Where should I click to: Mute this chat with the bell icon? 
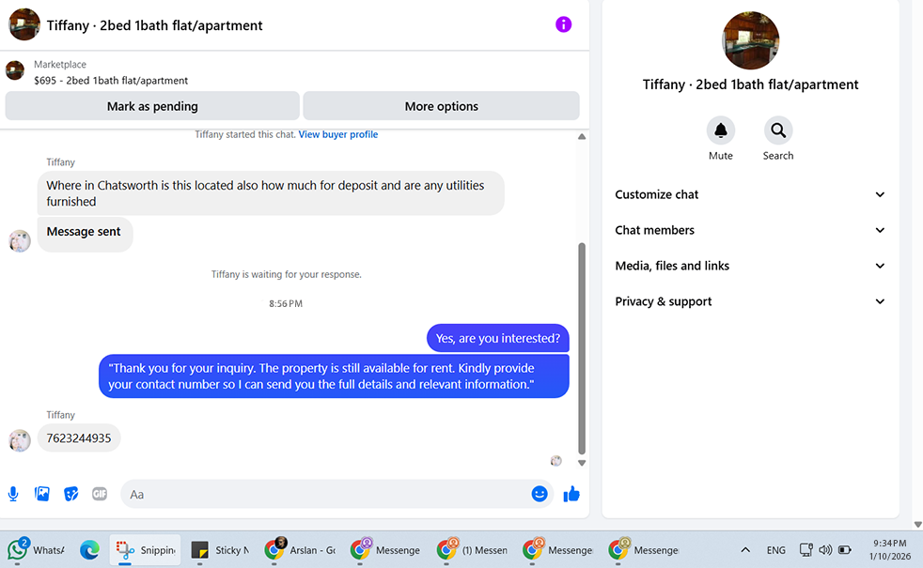(721, 130)
